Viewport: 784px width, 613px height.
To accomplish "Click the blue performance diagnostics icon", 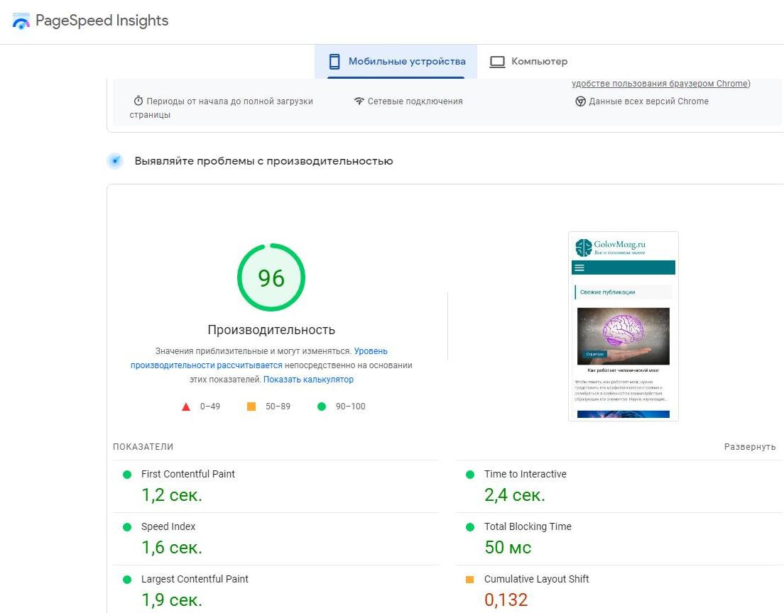I will [115, 161].
